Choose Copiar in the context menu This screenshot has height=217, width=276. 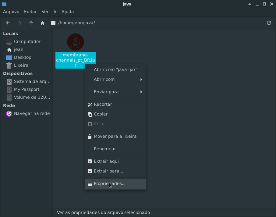pos(101,114)
